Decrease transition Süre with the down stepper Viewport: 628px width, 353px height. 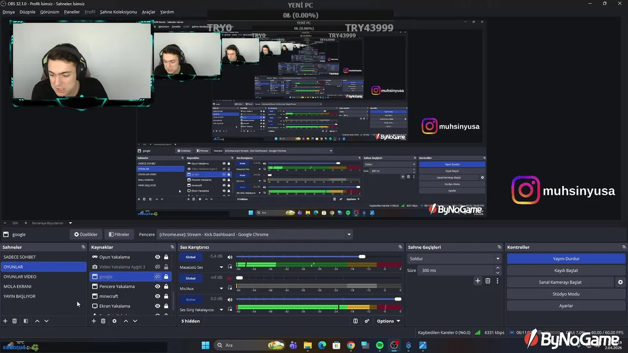(x=498, y=273)
